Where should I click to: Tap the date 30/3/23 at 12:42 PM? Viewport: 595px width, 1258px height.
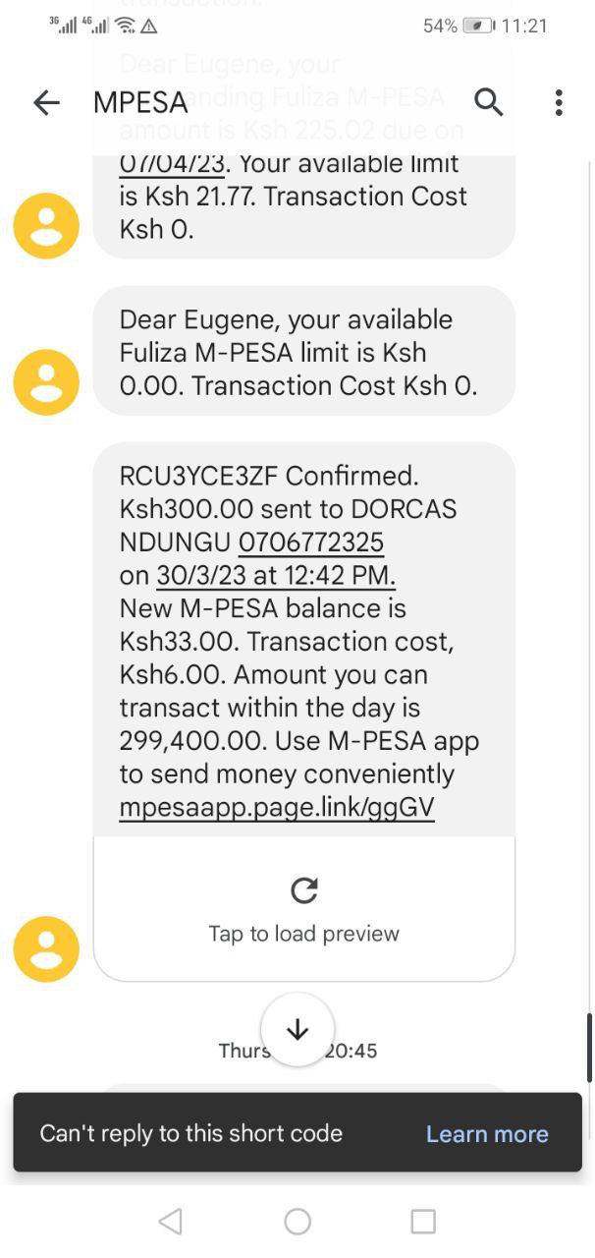(276, 575)
